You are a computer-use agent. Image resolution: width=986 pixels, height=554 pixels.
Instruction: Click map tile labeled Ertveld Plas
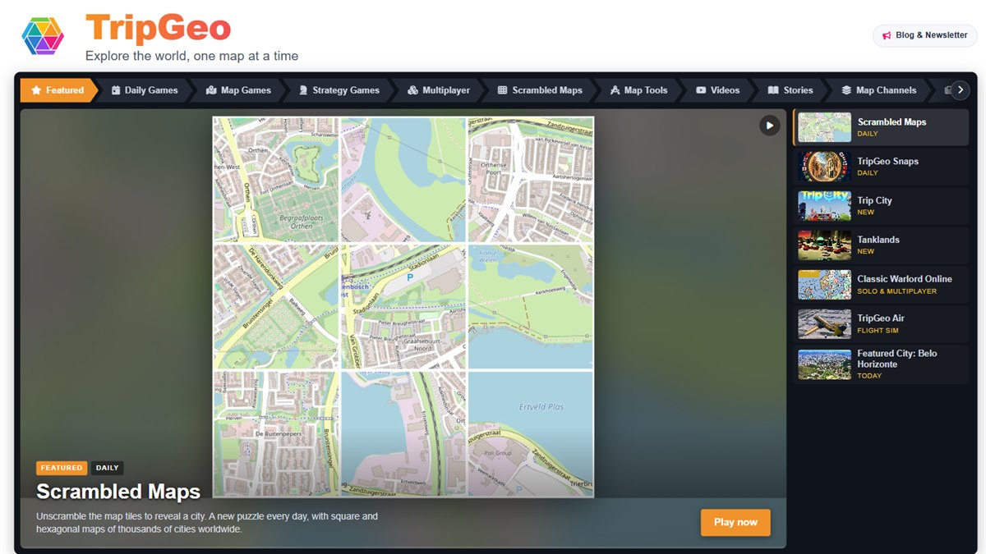(x=531, y=433)
